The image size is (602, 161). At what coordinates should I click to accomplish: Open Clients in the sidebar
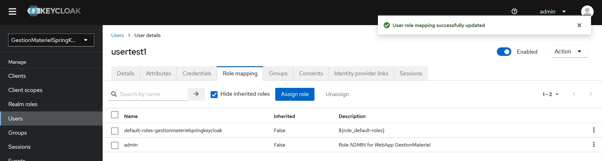(x=51, y=76)
